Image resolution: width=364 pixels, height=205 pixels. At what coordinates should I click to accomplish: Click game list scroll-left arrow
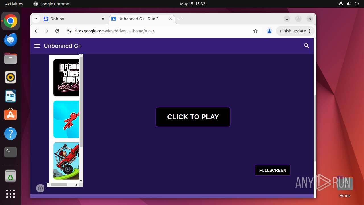[49, 185]
